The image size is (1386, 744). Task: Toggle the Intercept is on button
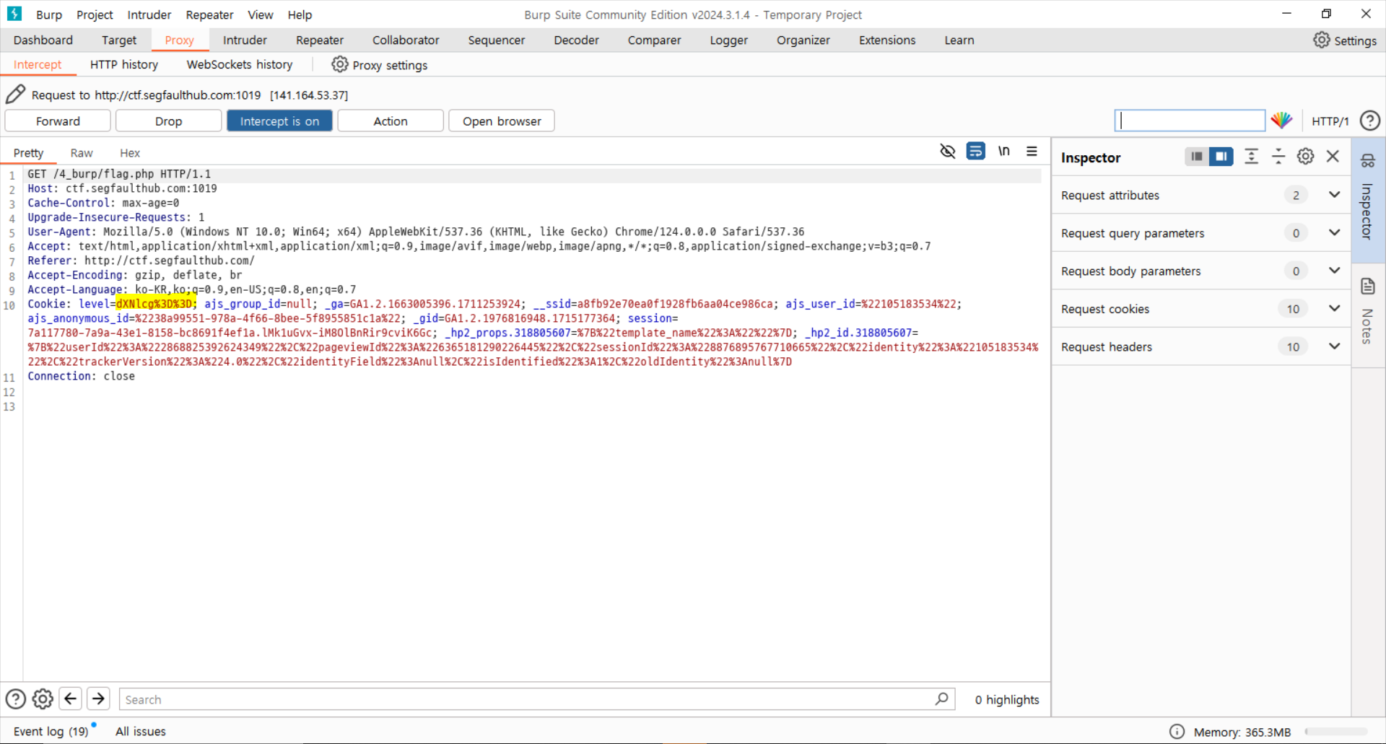click(279, 121)
